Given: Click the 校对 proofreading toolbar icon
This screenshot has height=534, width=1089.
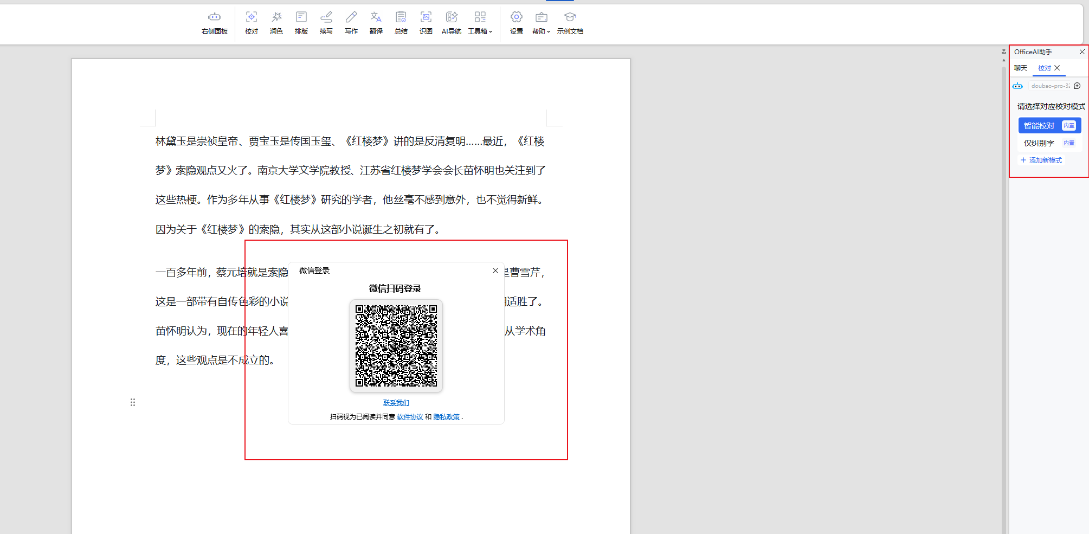Looking at the screenshot, I should (252, 23).
